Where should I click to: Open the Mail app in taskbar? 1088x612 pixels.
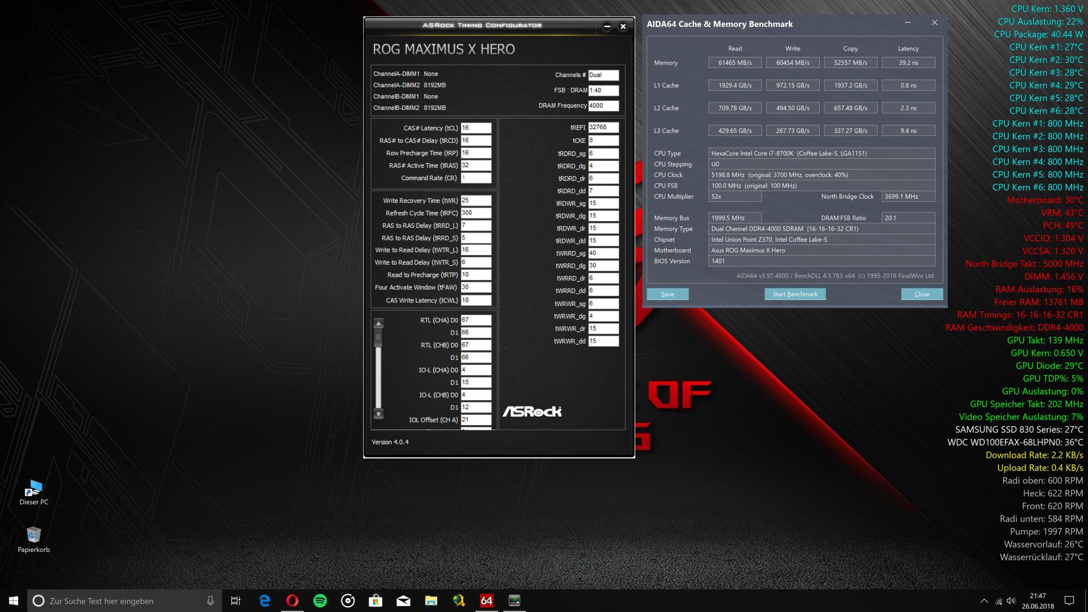pyautogui.click(x=403, y=601)
